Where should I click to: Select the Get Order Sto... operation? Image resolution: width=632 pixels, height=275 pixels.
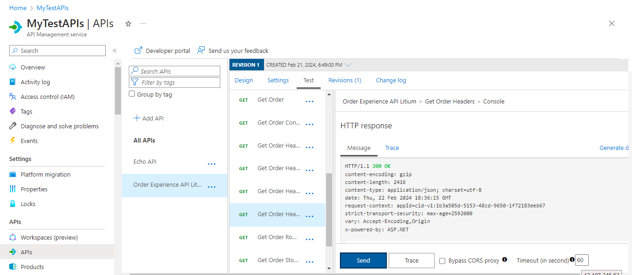(x=277, y=260)
